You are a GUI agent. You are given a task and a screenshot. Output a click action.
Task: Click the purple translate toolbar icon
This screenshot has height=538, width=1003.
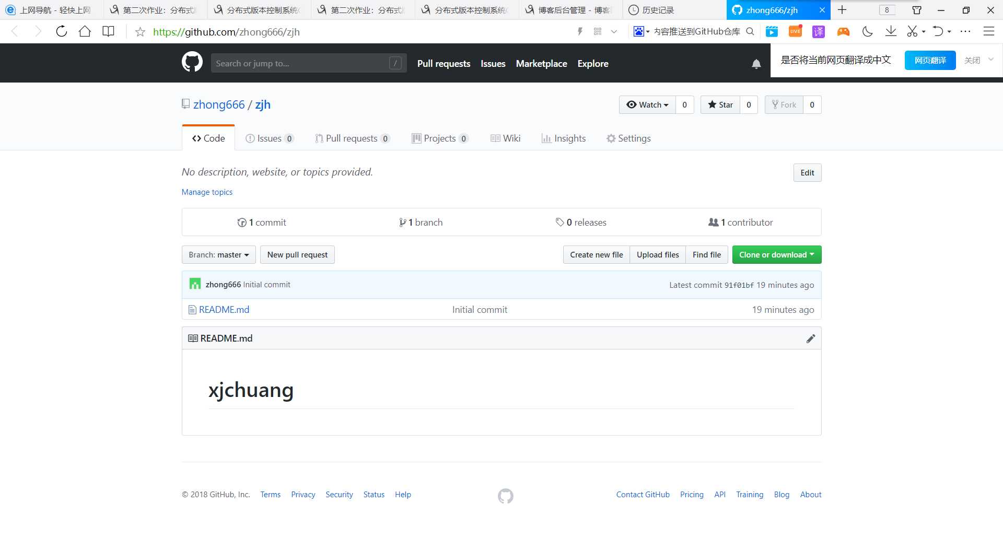(819, 31)
